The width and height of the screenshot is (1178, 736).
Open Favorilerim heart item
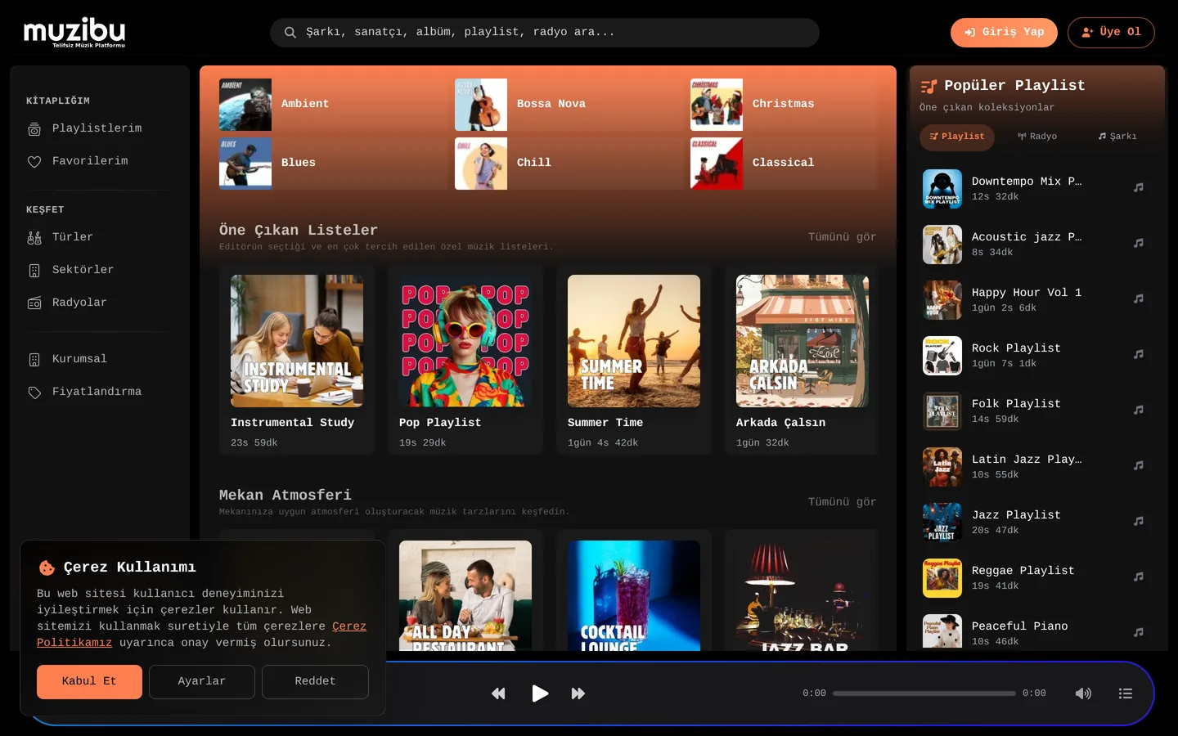pyautogui.click(x=100, y=161)
